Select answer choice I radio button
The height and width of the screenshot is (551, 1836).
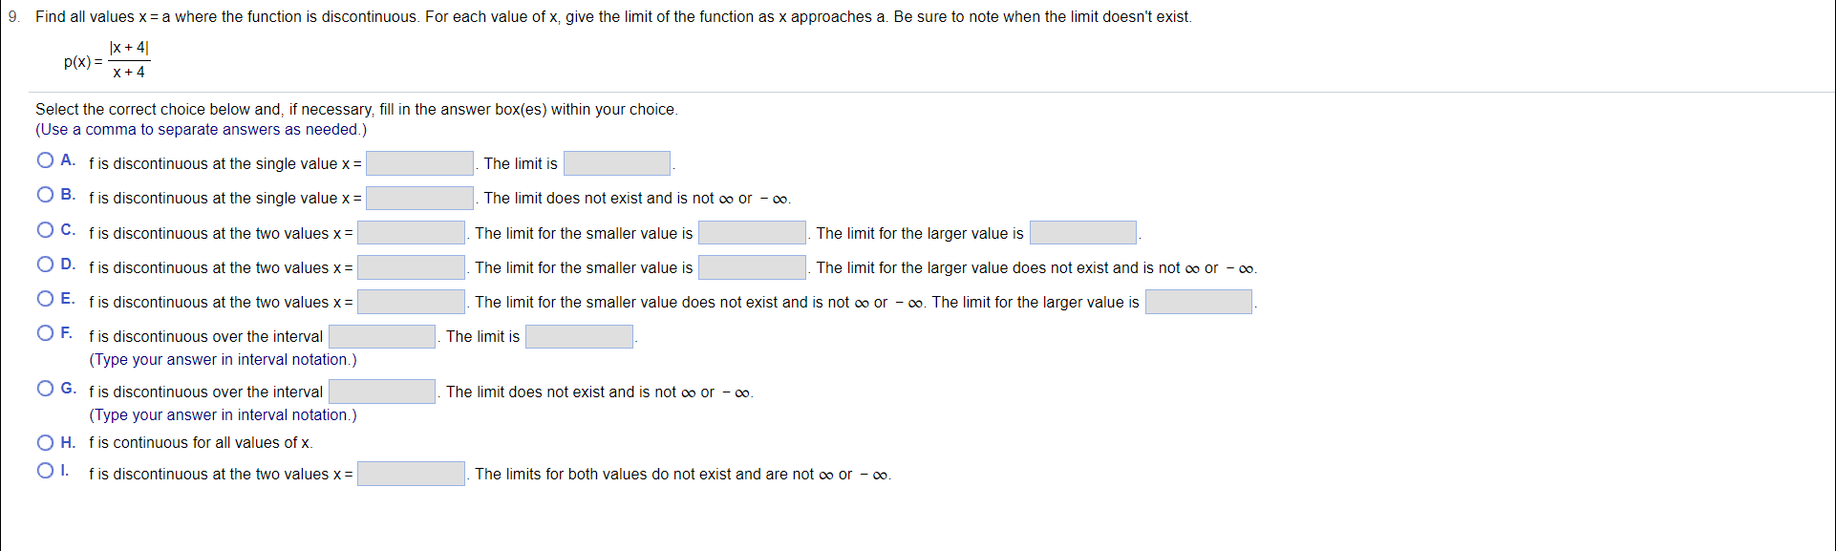pyautogui.click(x=46, y=469)
